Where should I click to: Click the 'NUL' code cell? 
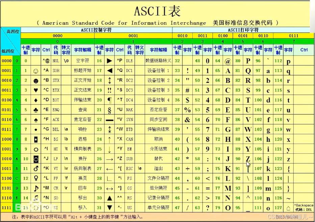[56, 61]
